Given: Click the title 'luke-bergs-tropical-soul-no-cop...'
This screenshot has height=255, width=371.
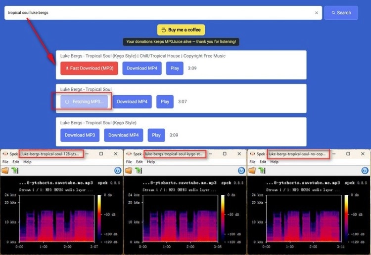Looking at the screenshot, I should click(297, 154).
